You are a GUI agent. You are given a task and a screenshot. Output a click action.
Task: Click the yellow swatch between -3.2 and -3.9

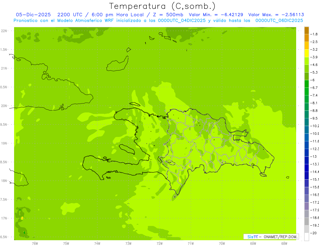tap(307, 53)
